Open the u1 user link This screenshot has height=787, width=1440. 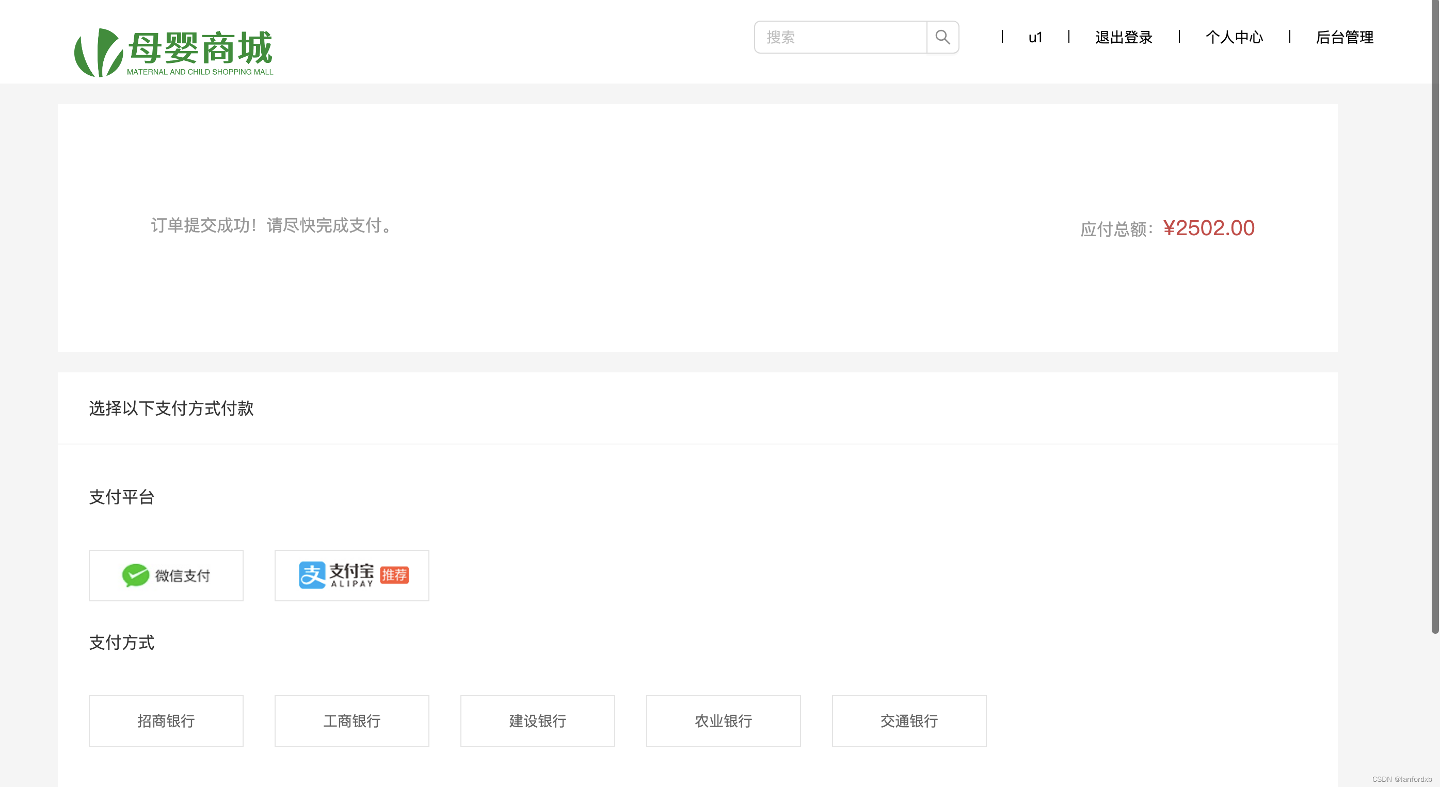pyautogui.click(x=1035, y=38)
